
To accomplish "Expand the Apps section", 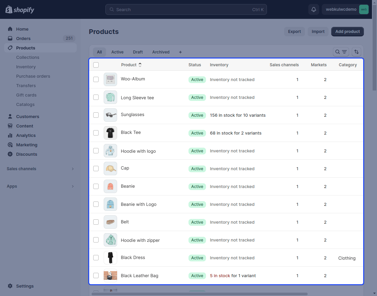I will pos(40,186).
